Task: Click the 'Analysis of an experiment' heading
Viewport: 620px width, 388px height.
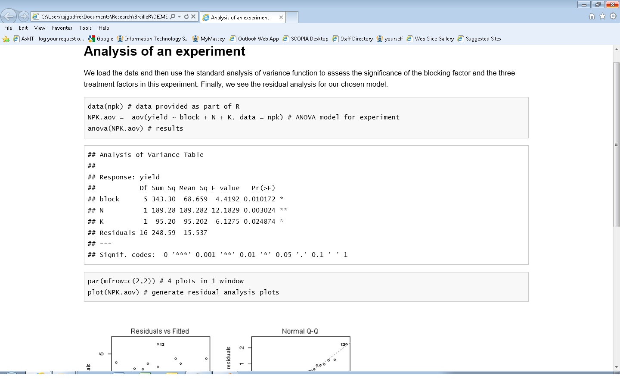Action: point(164,51)
